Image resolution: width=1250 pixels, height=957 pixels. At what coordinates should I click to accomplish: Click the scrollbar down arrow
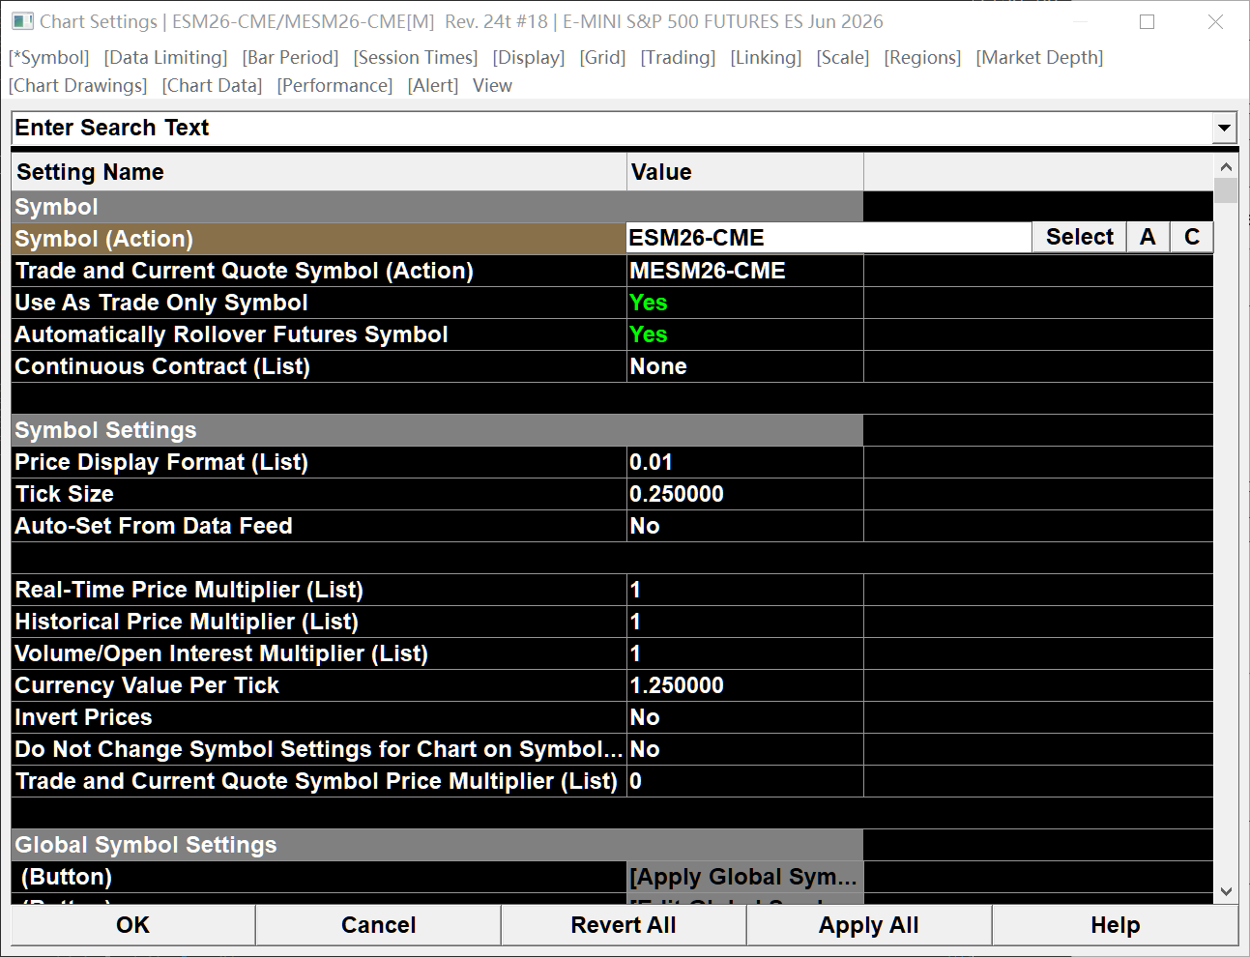point(1226,891)
